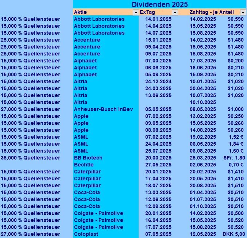Select Anheuser-Busch's 27,000 % Quellensteuer cell
This screenshot has height=238, width=247.
(31, 109)
